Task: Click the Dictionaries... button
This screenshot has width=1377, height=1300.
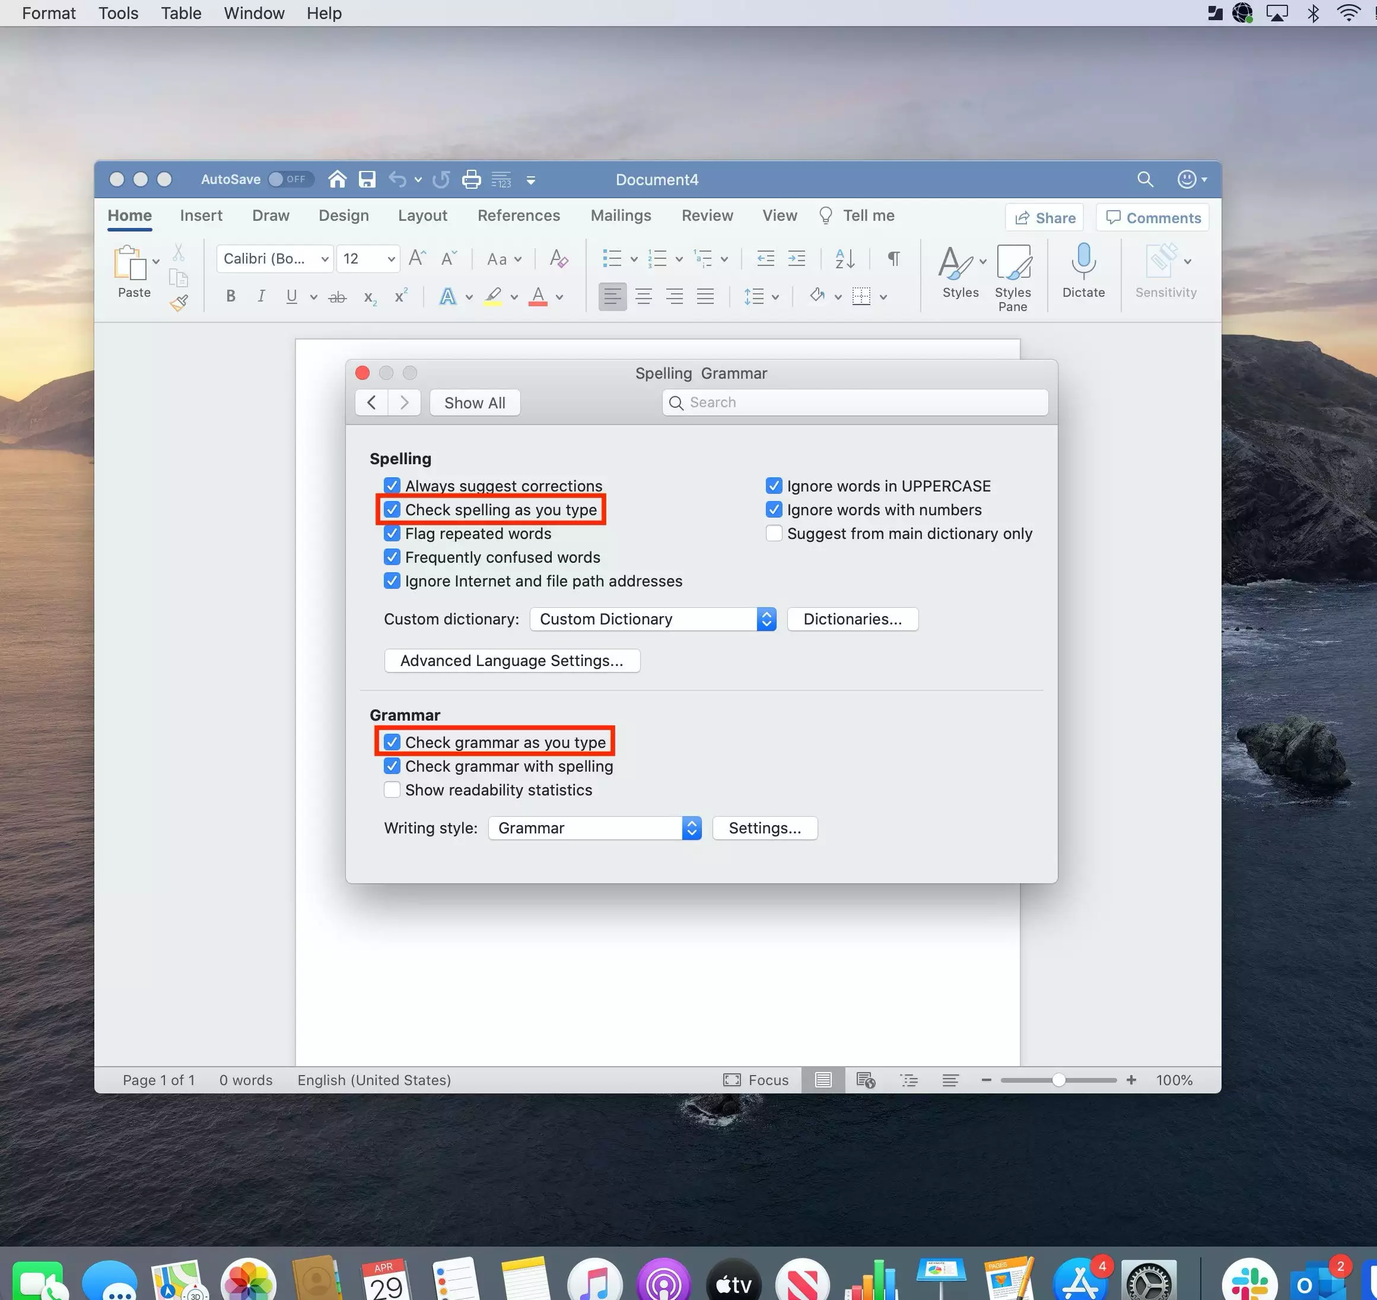Action: pyautogui.click(x=852, y=619)
